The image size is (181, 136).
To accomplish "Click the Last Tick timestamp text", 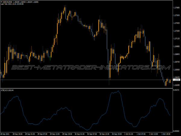I will (12, 4).
